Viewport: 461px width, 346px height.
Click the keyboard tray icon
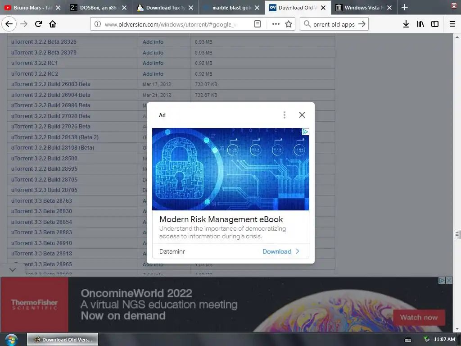coord(408,340)
